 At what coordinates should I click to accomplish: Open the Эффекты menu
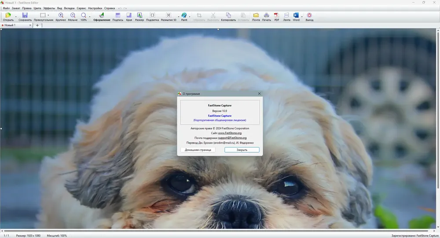(x=49, y=8)
